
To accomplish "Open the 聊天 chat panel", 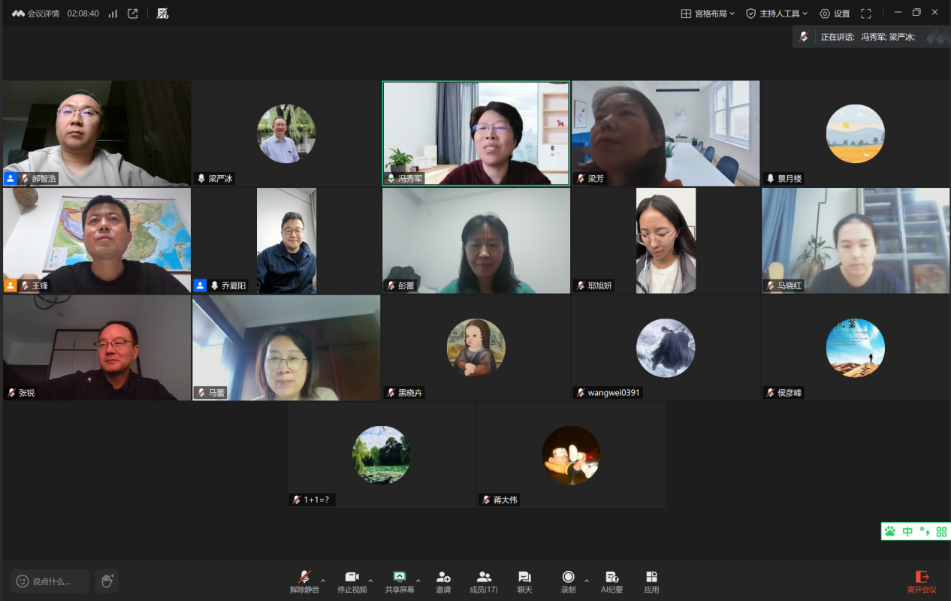I will 524,581.
